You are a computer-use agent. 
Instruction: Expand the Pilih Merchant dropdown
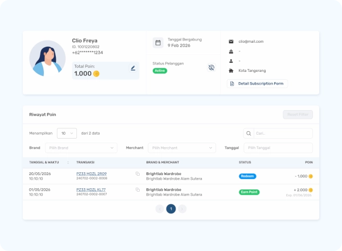[x=182, y=148]
